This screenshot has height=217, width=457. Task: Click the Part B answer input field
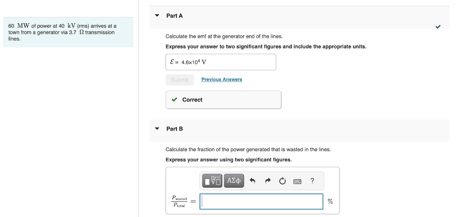(x=262, y=201)
